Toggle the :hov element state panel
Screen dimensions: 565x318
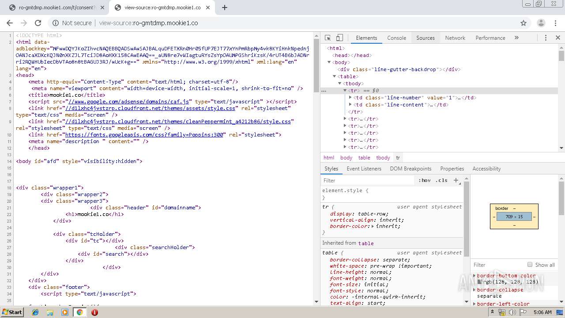425,180
